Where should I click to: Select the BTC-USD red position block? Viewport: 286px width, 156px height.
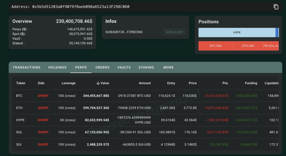coord(216,46)
